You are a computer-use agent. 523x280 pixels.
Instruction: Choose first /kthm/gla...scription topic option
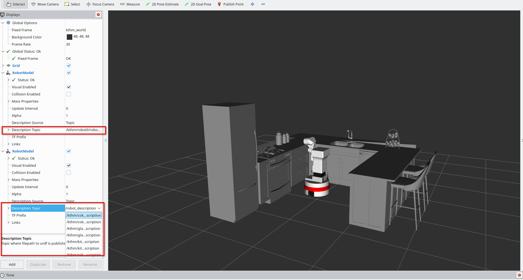coord(84,228)
